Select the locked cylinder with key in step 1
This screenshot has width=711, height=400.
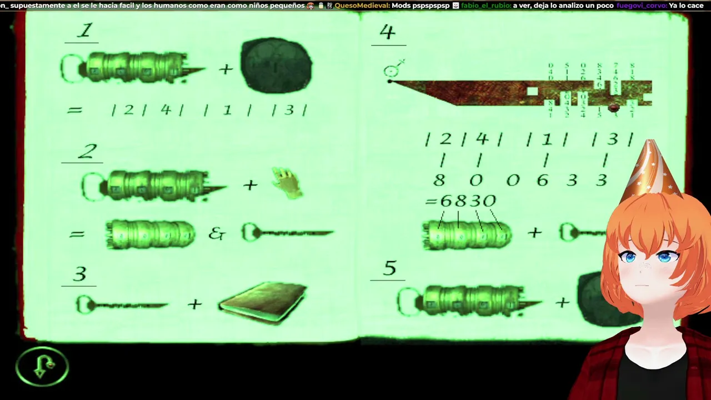tap(133, 68)
